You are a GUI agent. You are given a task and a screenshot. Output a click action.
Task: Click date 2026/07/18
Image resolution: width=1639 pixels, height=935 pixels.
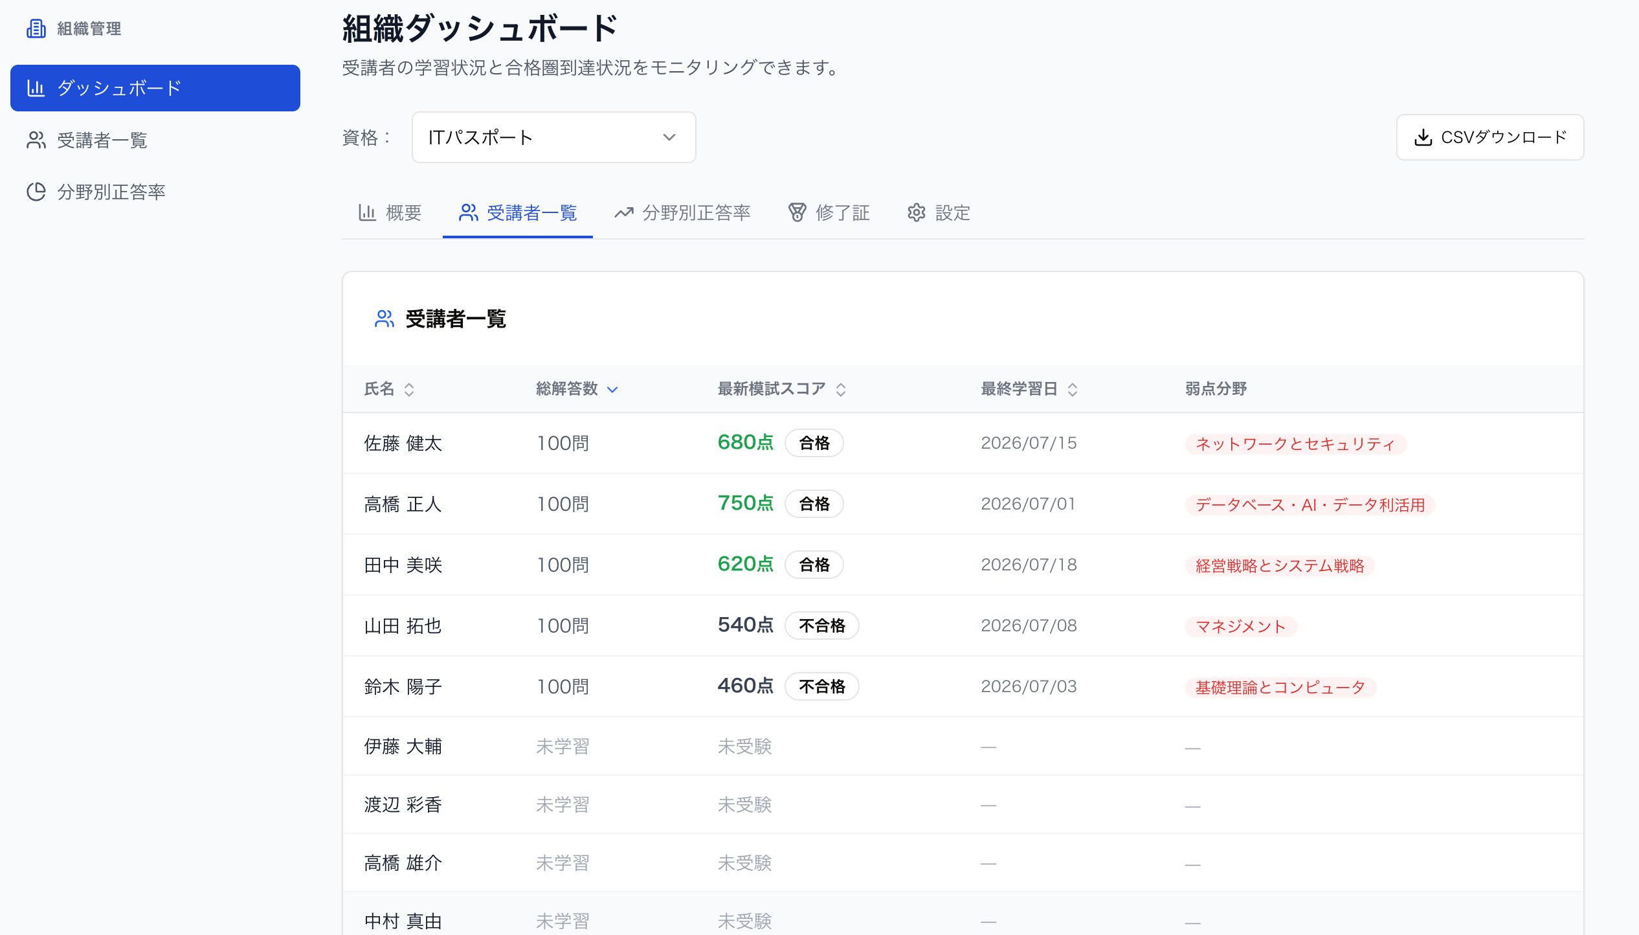point(1029,565)
